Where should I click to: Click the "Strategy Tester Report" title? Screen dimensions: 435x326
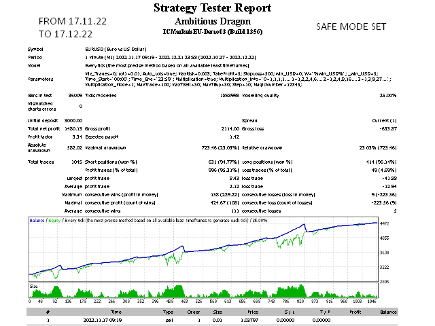pyautogui.click(x=212, y=7)
